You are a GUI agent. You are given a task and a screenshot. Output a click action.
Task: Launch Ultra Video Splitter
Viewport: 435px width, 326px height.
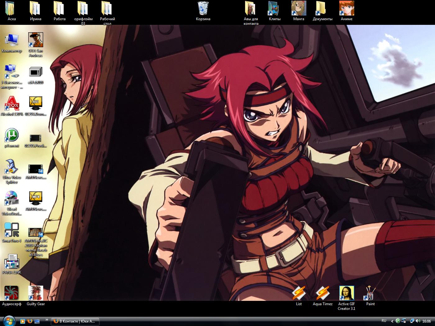(12, 171)
